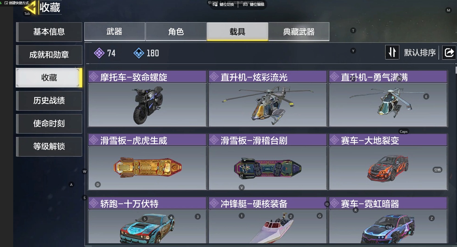The height and width of the screenshot is (247, 457).
Task: Click the M key overlay badge
Action: point(448,10)
